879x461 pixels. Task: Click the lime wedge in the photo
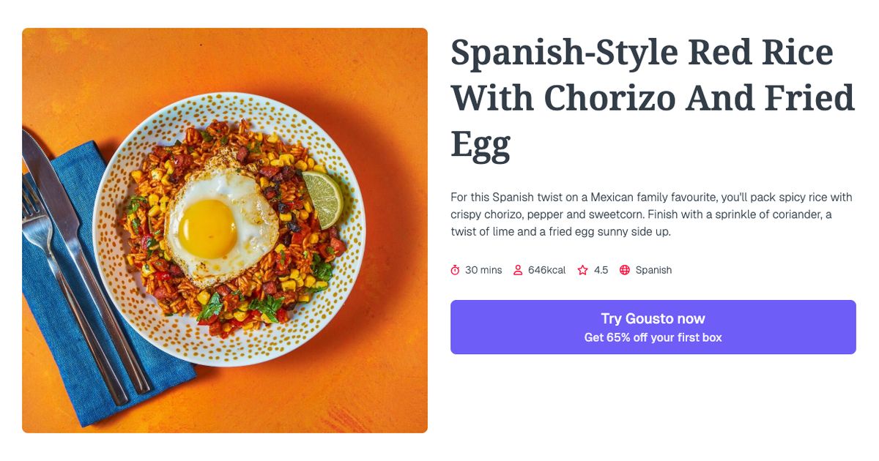pos(324,198)
